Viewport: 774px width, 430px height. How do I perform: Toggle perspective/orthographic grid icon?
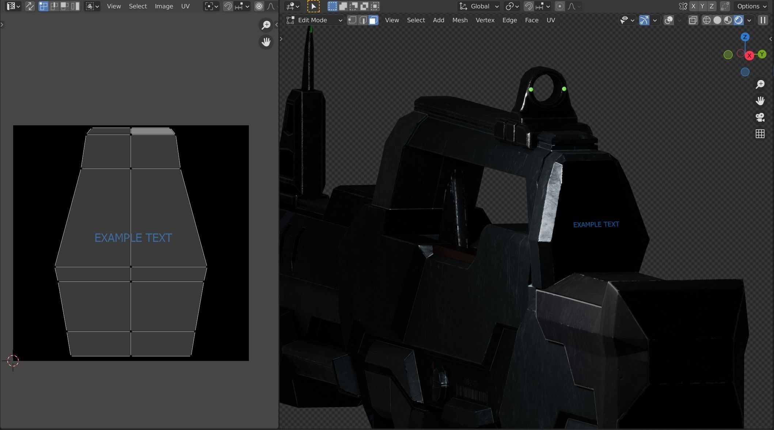point(760,134)
